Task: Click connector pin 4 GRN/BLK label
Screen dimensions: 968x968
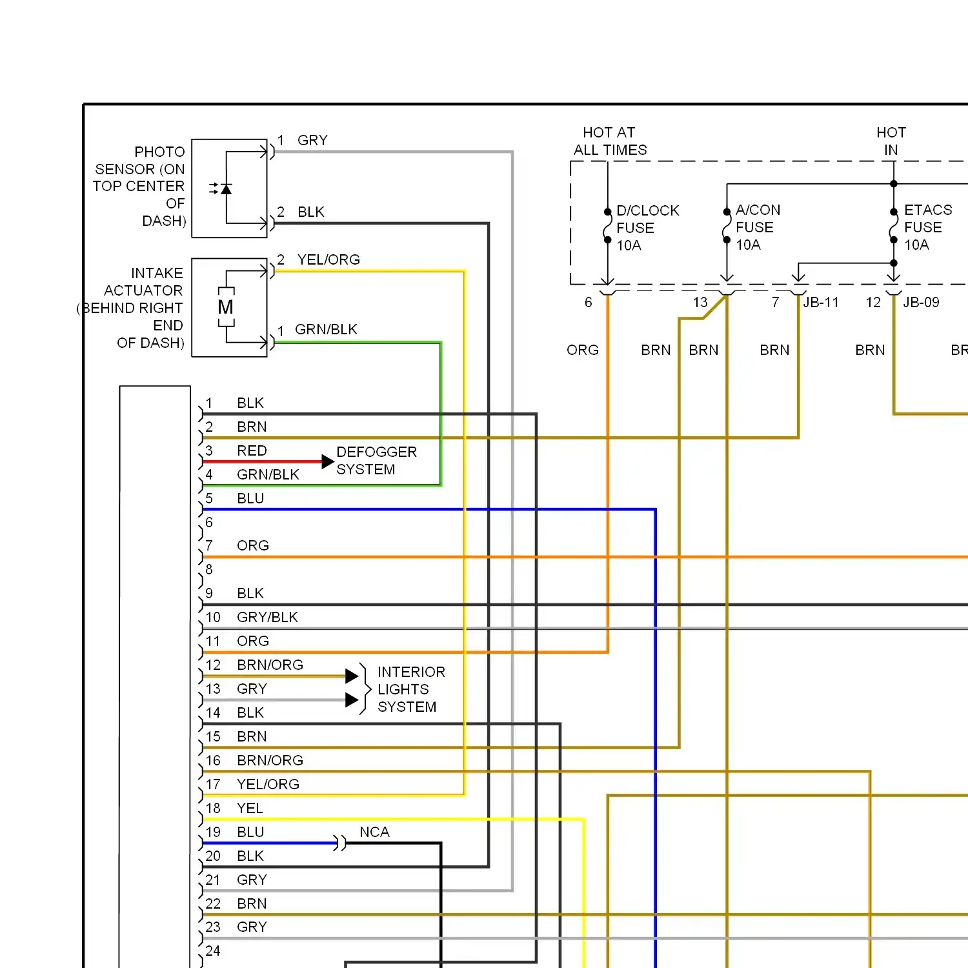Action: click(x=268, y=474)
